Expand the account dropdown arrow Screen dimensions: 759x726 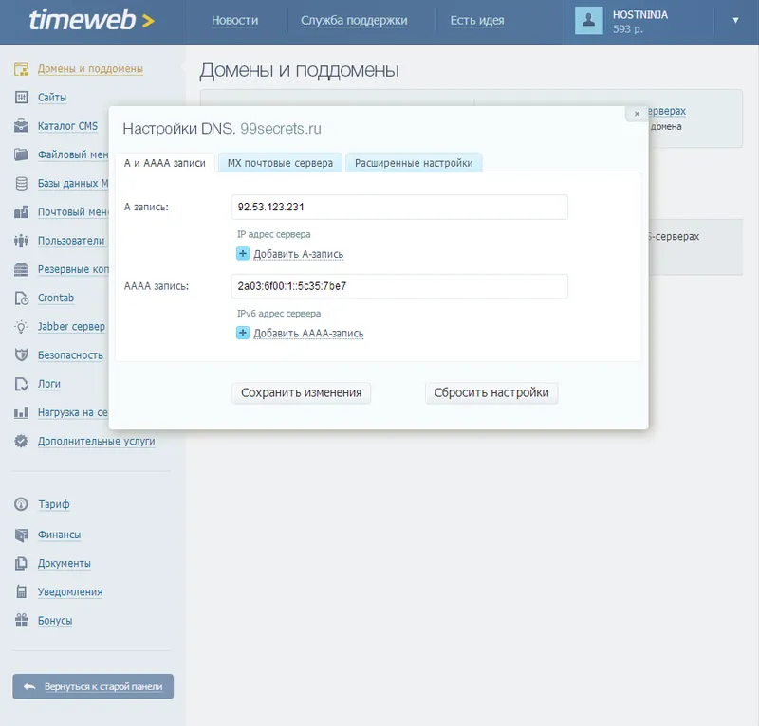pyautogui.click(x=735, y=20)
